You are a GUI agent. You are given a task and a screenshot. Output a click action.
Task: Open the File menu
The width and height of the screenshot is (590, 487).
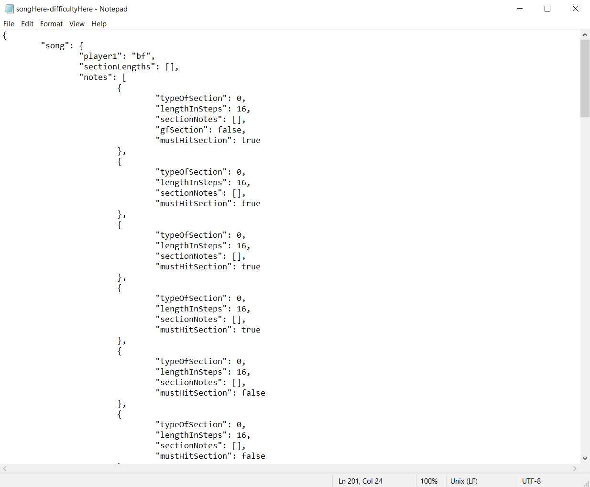click(x=9, y=23)
